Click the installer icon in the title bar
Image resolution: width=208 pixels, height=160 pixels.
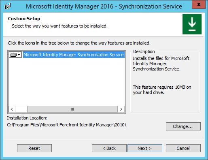coord(7,6)
